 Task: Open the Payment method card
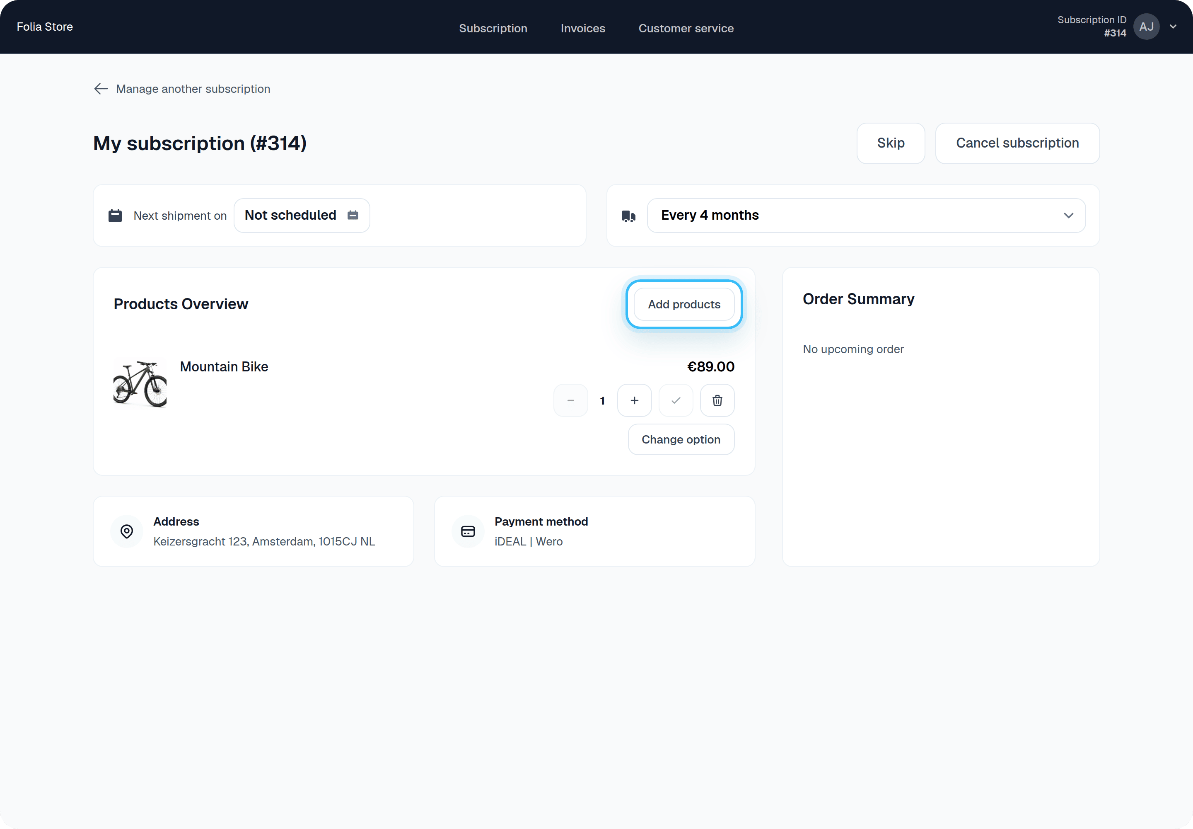594,531
